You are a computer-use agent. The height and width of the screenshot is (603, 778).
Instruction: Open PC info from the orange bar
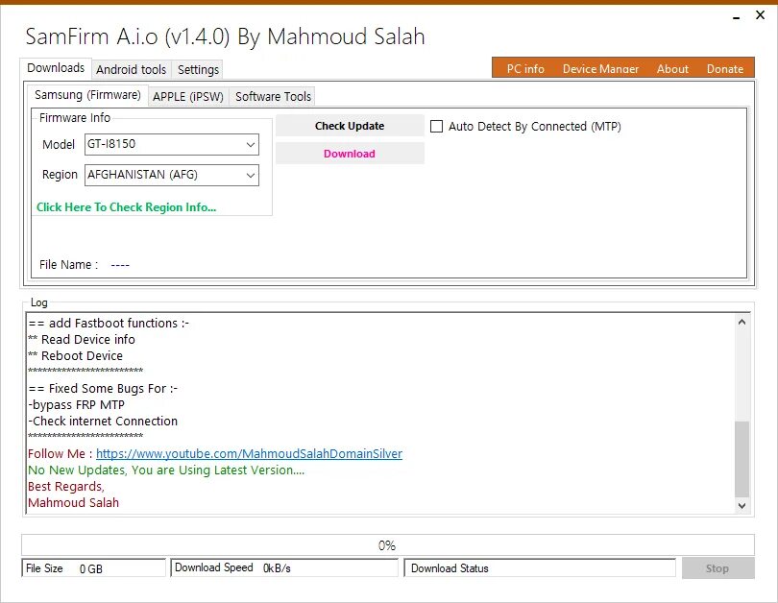coord(525,68)
